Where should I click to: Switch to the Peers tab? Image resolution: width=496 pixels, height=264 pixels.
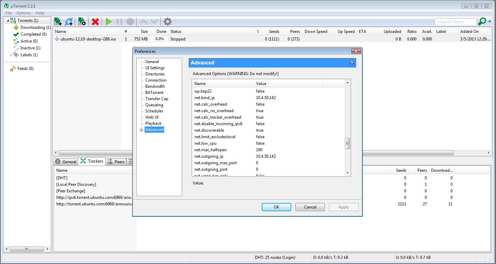point(116,161)
